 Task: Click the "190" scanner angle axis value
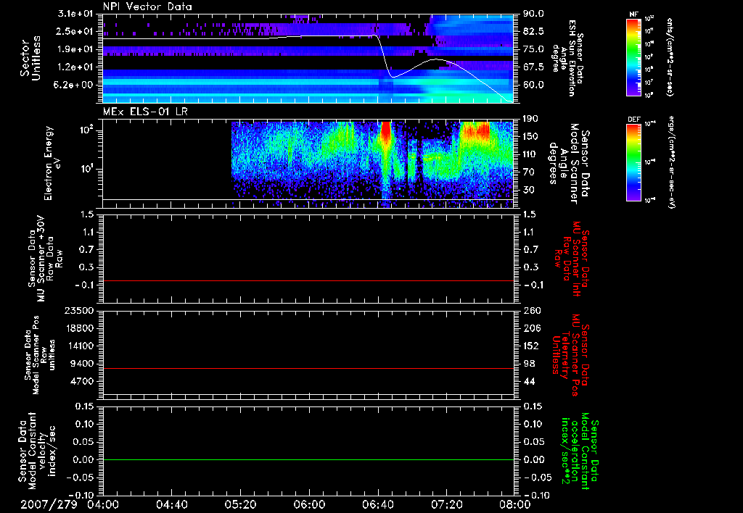pyautogui.click(x=530, y=119)
